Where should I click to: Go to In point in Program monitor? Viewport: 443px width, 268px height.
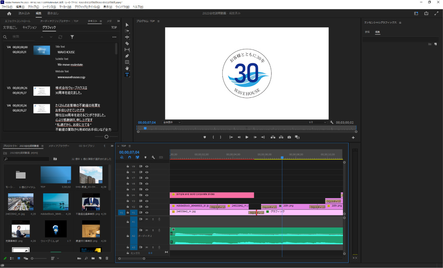pos(231,137)
